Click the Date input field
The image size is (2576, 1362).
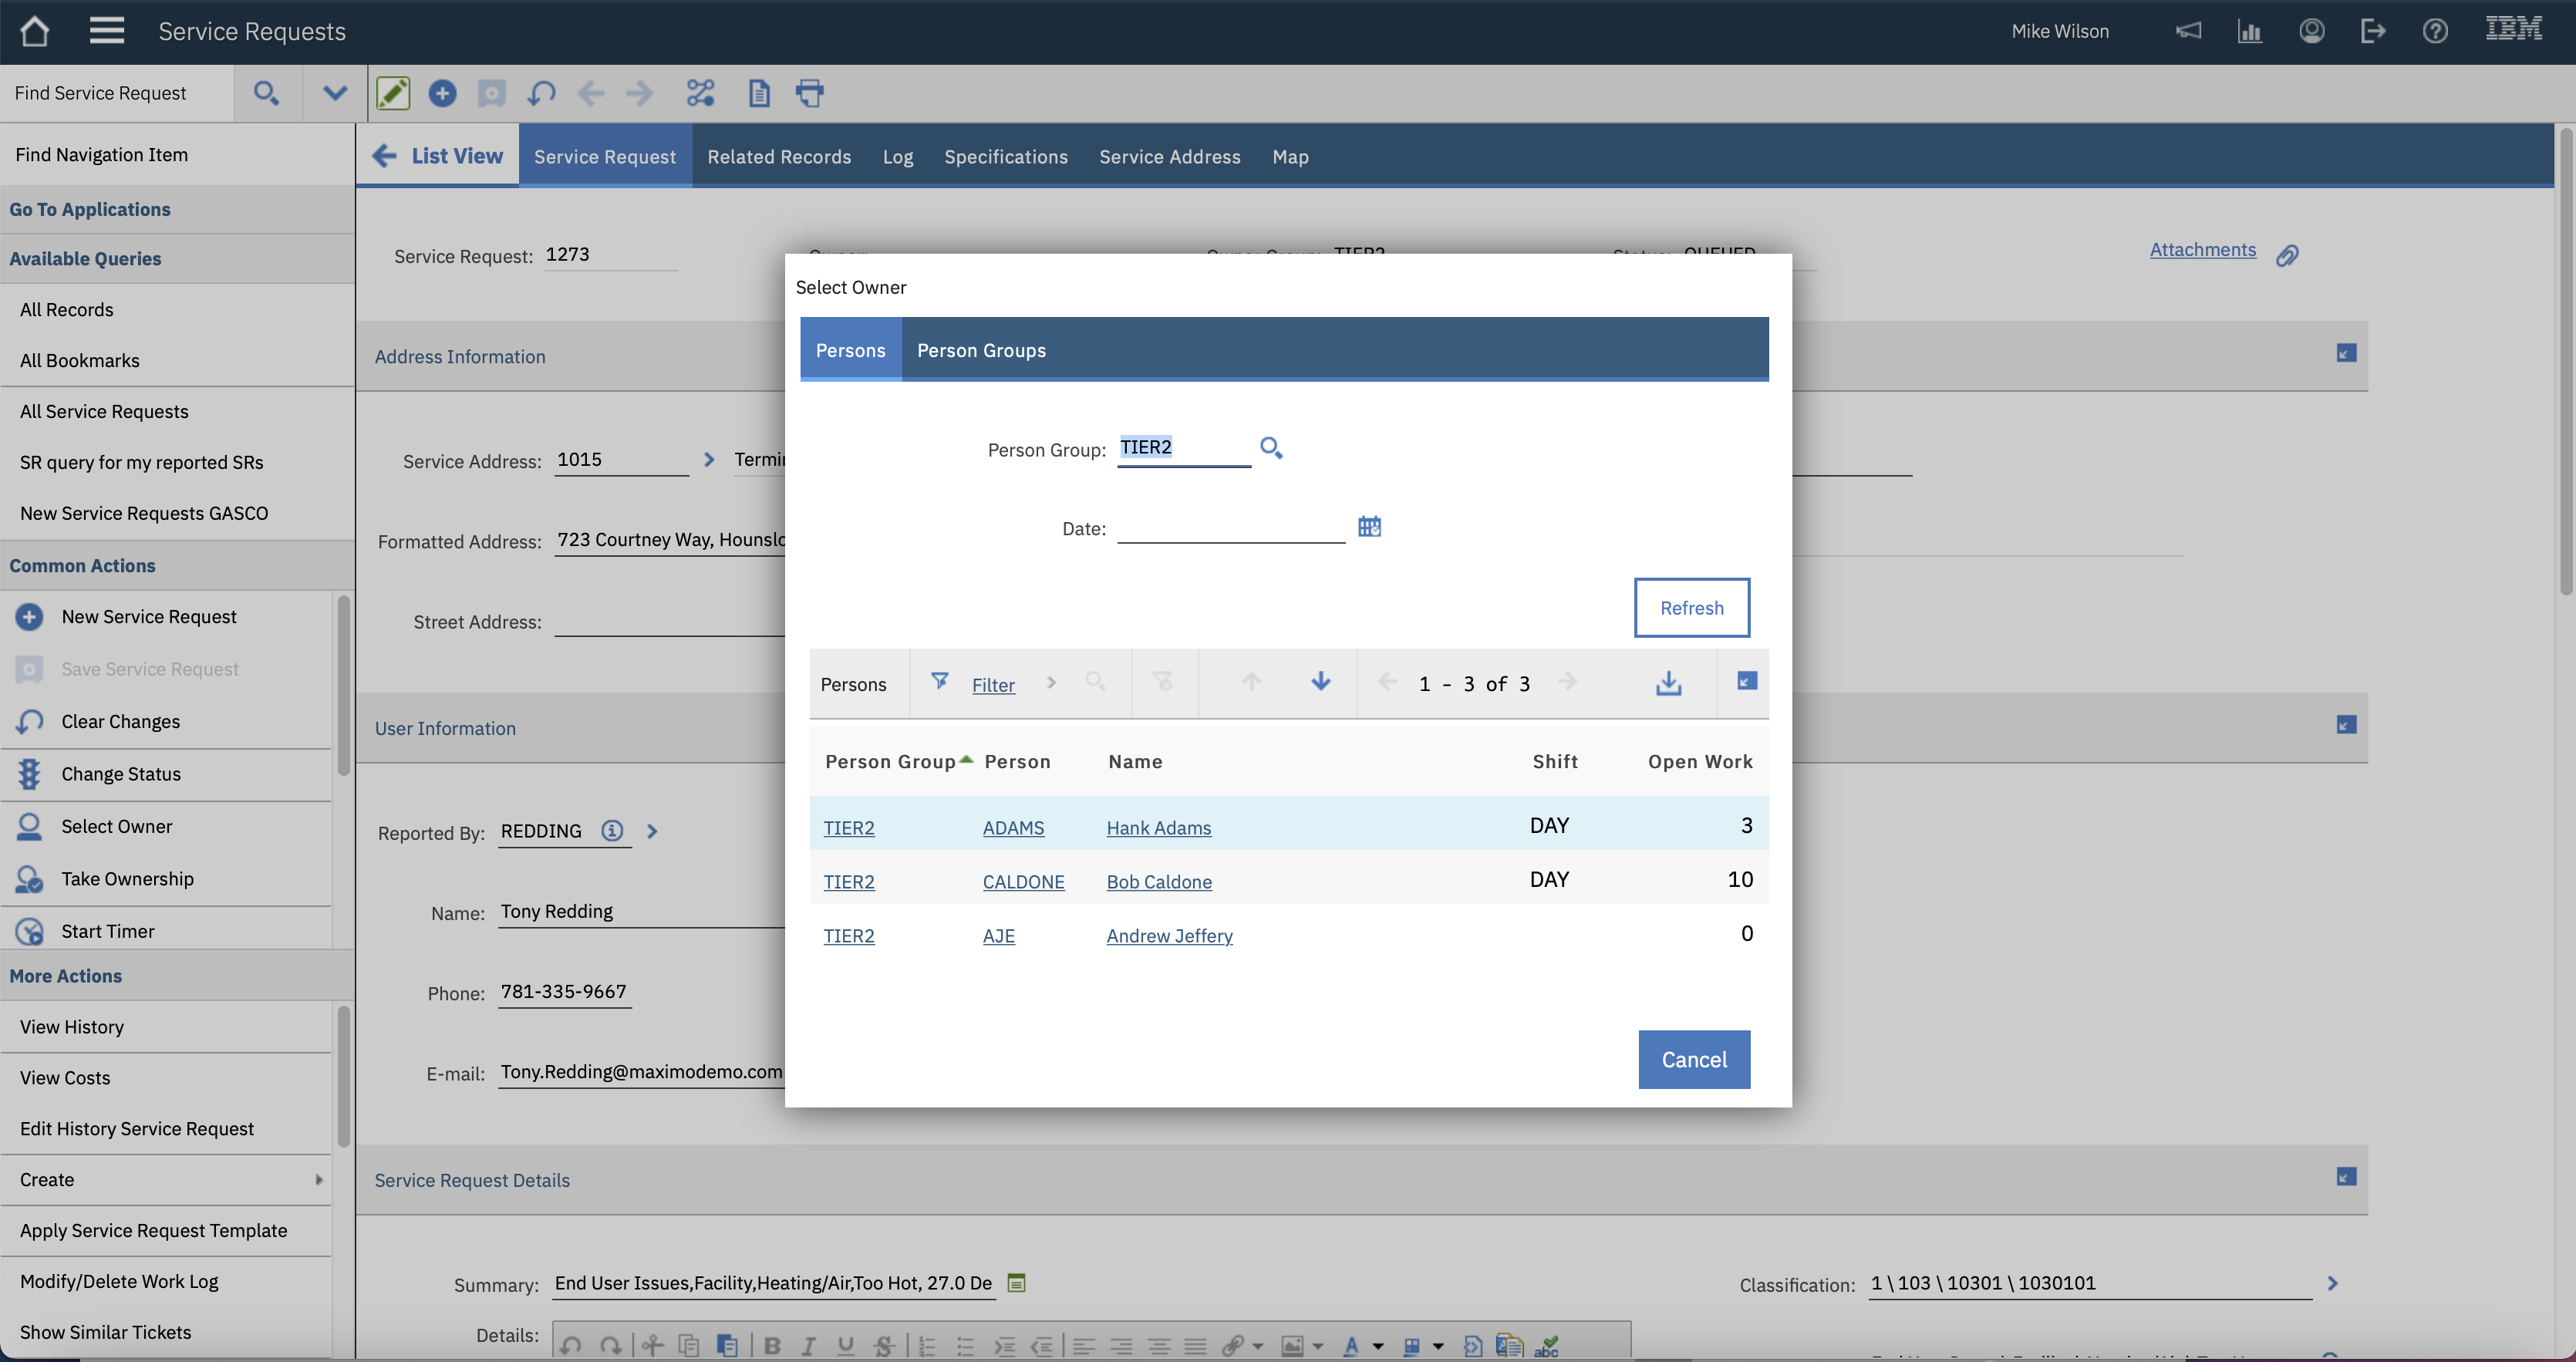tap(1230, 527)
